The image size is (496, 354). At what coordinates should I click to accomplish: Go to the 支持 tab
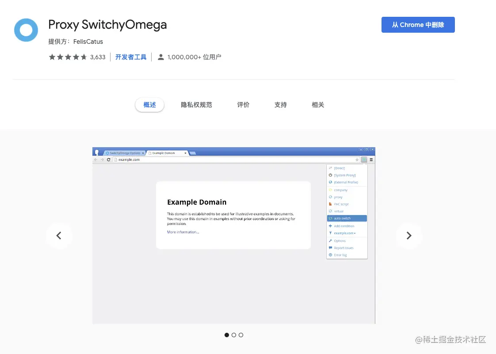281,105
